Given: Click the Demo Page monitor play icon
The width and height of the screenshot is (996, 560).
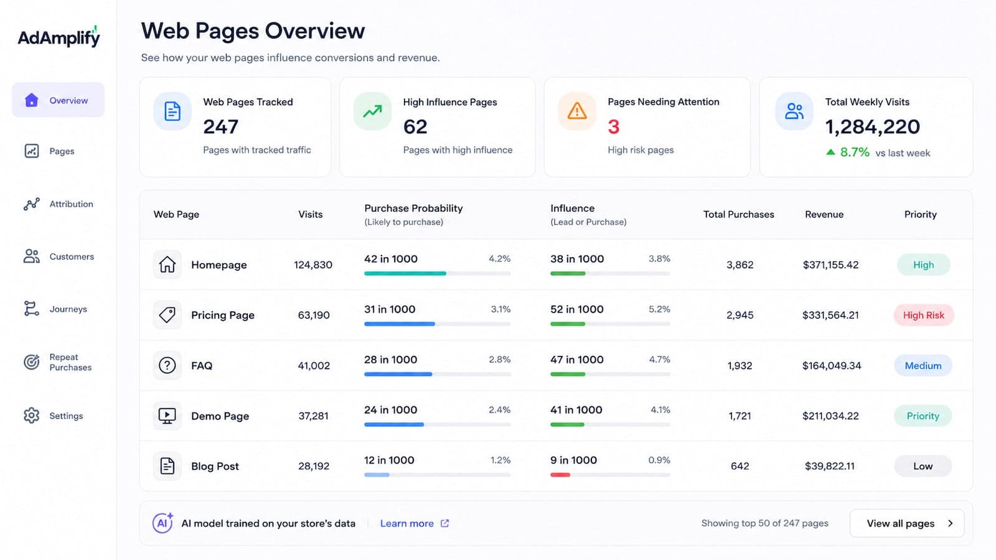Looking at the screenshot, I should click(167, 416).
